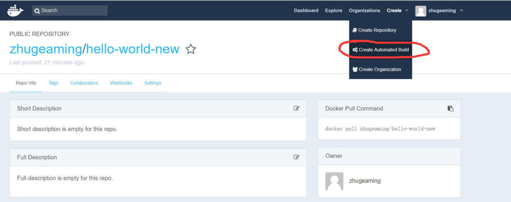This screenshot has width=511, height=202.
Task: Open the Dashboard page
Action: [x=306, y=11]
